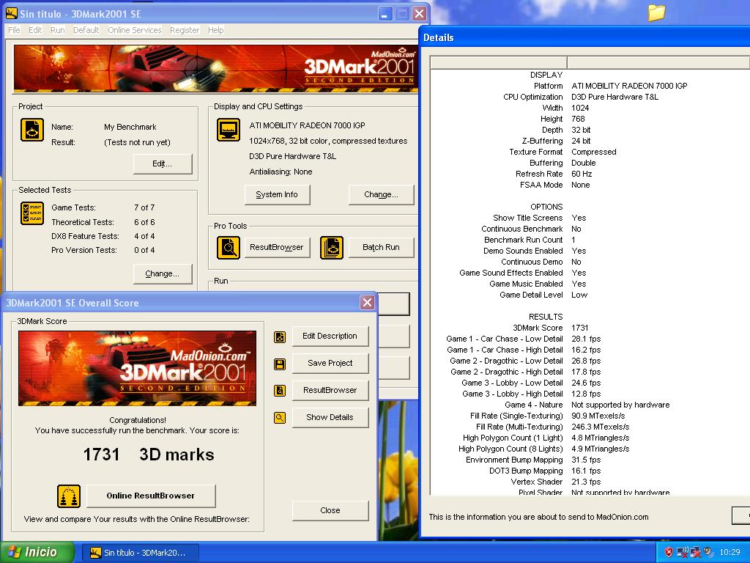Click the Vertex Shader row in Details
Screen dimensions: 750x563
click(x=590, y=482)
